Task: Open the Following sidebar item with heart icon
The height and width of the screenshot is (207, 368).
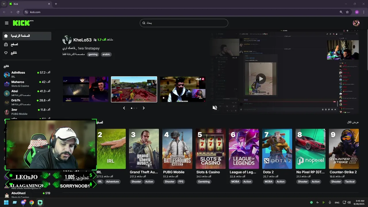Action: [x=27, y=53]
